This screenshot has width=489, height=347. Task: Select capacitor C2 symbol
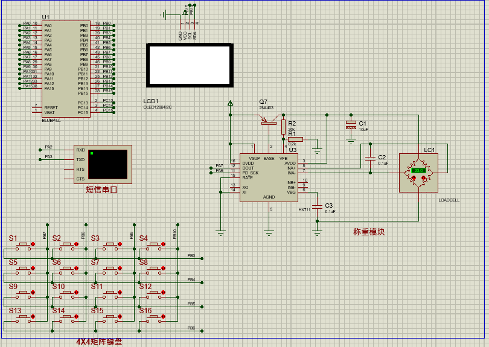coord(370,158)
